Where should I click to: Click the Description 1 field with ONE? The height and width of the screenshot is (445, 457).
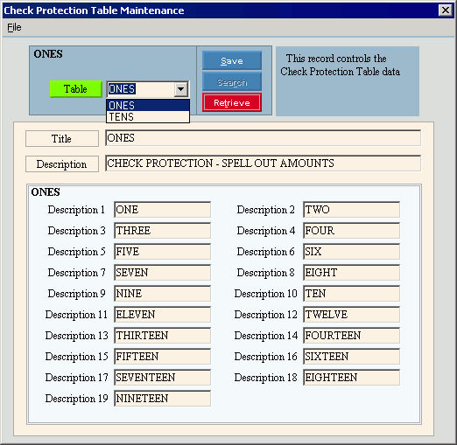[x=162, y=210]
